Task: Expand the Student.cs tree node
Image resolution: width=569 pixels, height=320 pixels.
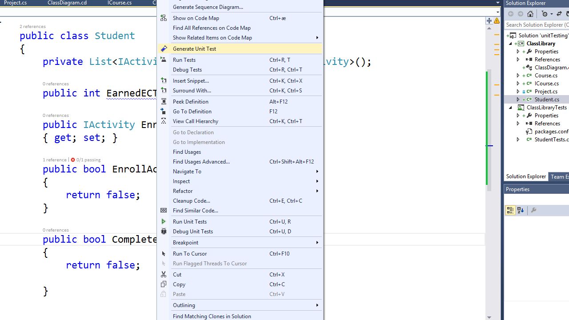Action: point(518,100)
